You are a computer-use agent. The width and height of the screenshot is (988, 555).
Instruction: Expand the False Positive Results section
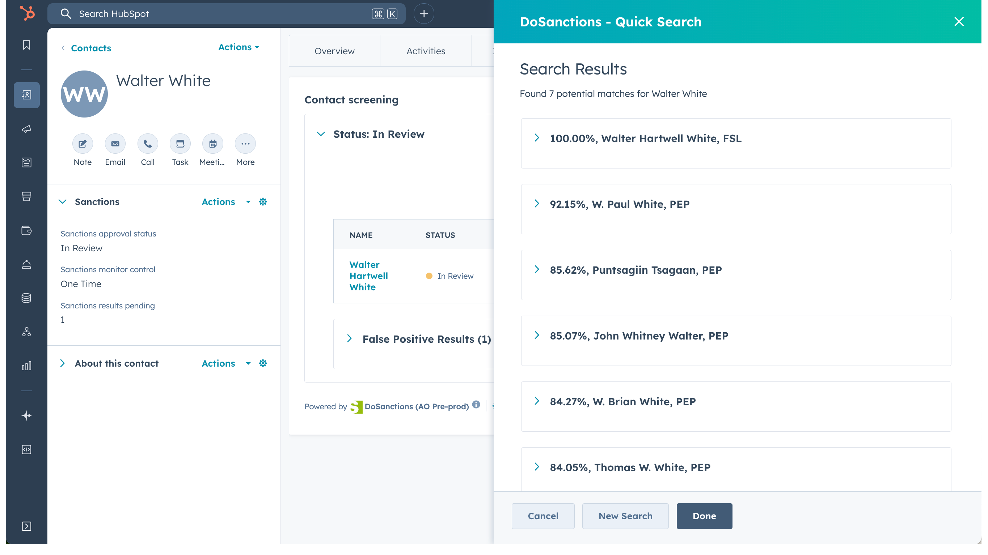pyautogui.click(x=349, y=338)
